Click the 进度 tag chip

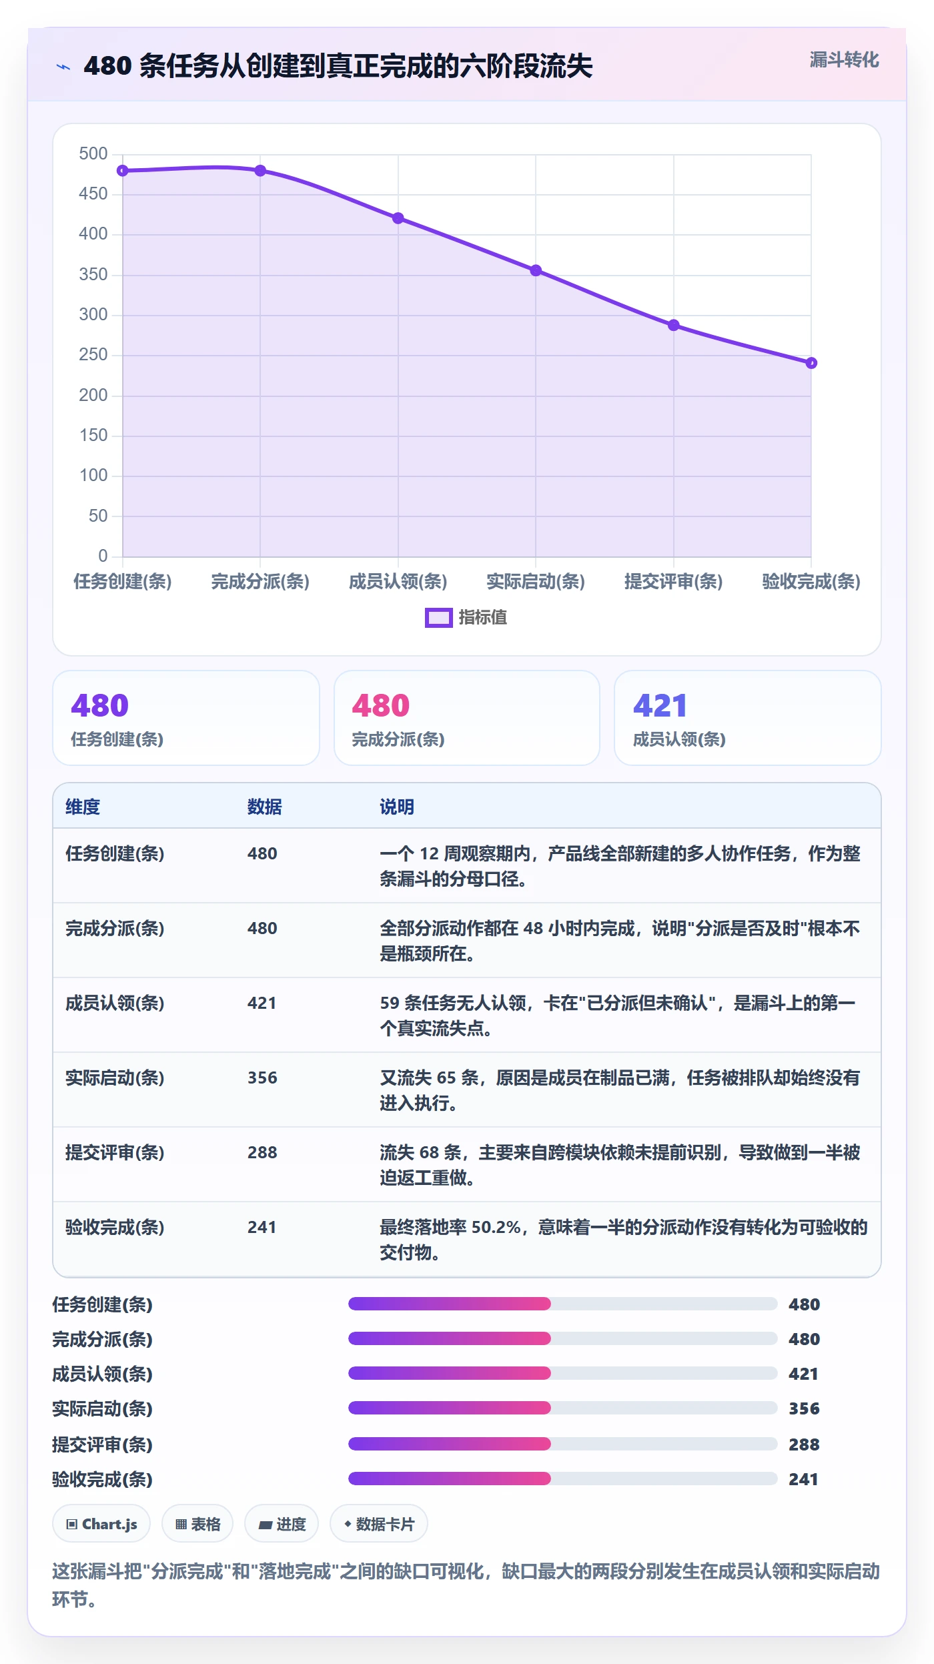point(282,1524)
